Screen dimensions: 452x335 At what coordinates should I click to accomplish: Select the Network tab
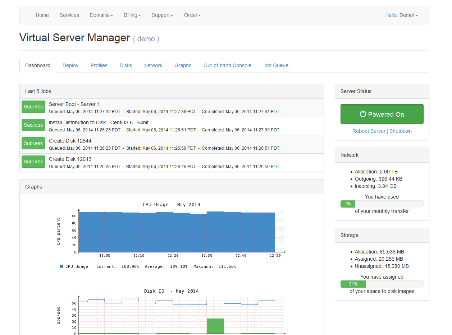153,65
